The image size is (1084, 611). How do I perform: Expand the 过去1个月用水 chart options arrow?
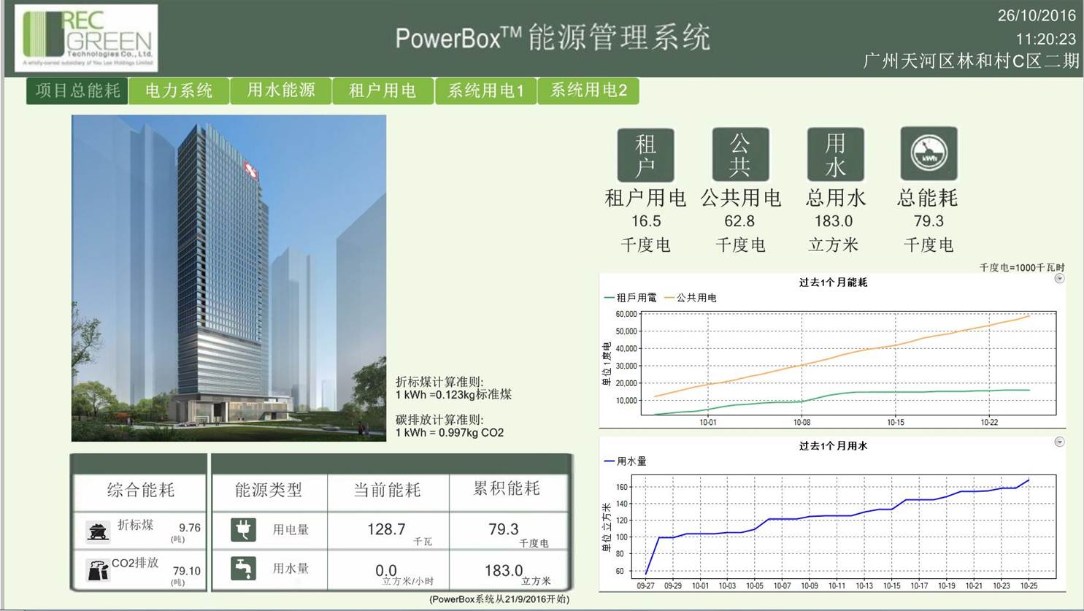[x=1059, y=442]
